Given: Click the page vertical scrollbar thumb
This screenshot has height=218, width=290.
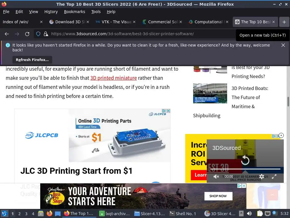Looking at the screenshot, I should click(x=288, y=102).
